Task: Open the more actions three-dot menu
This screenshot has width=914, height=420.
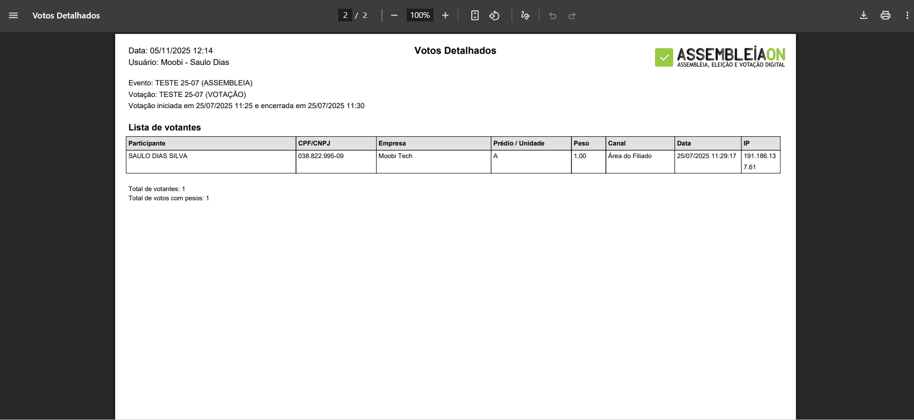Action: [x=907, y=16]
